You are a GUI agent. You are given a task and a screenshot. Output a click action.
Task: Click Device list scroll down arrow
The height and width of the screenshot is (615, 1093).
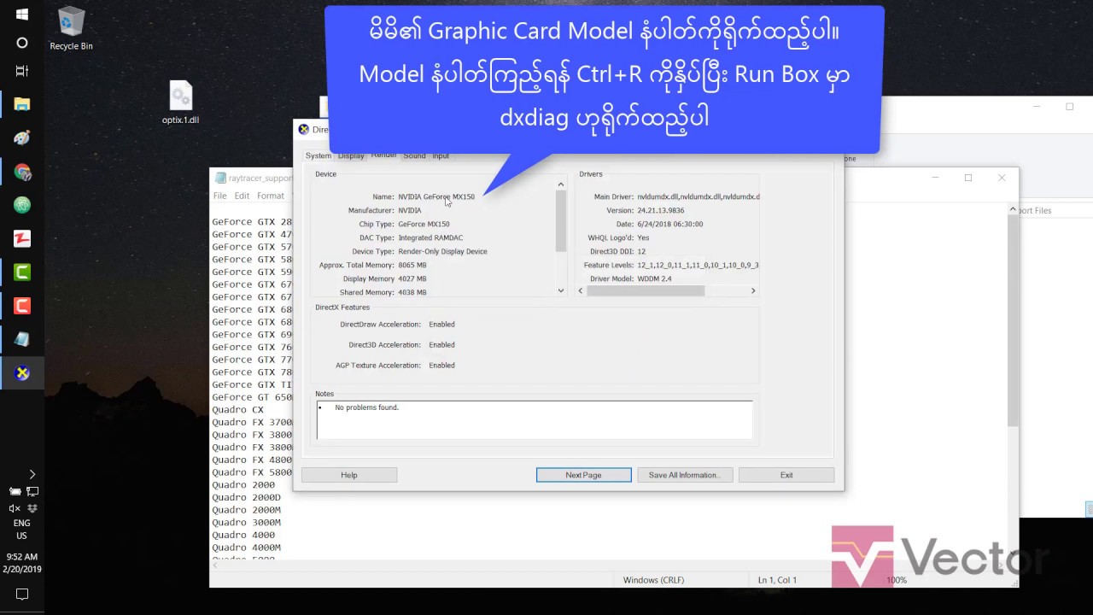tap(561, 290)
